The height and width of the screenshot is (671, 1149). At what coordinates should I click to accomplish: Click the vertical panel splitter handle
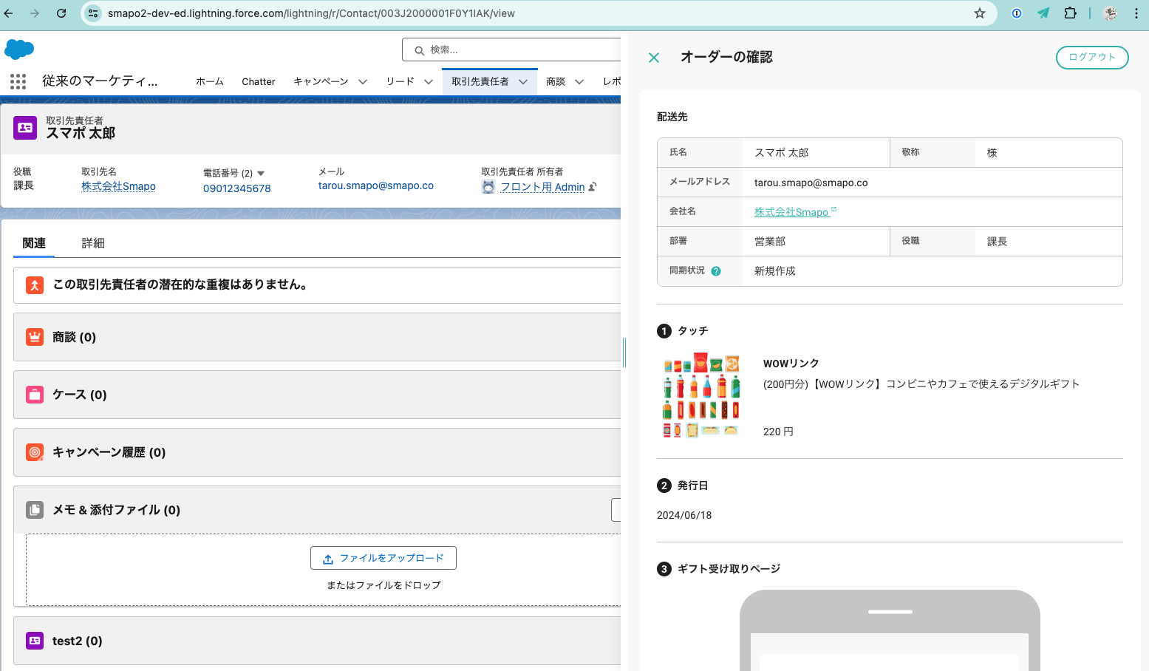[624, 352]
